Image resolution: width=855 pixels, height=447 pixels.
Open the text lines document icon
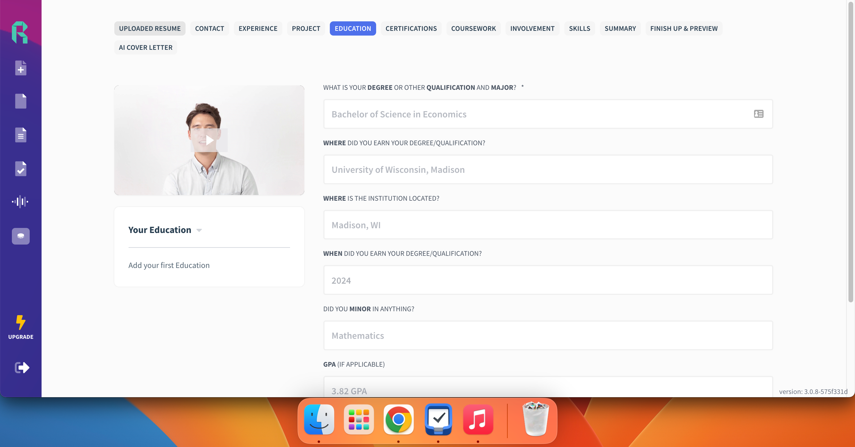20,135
